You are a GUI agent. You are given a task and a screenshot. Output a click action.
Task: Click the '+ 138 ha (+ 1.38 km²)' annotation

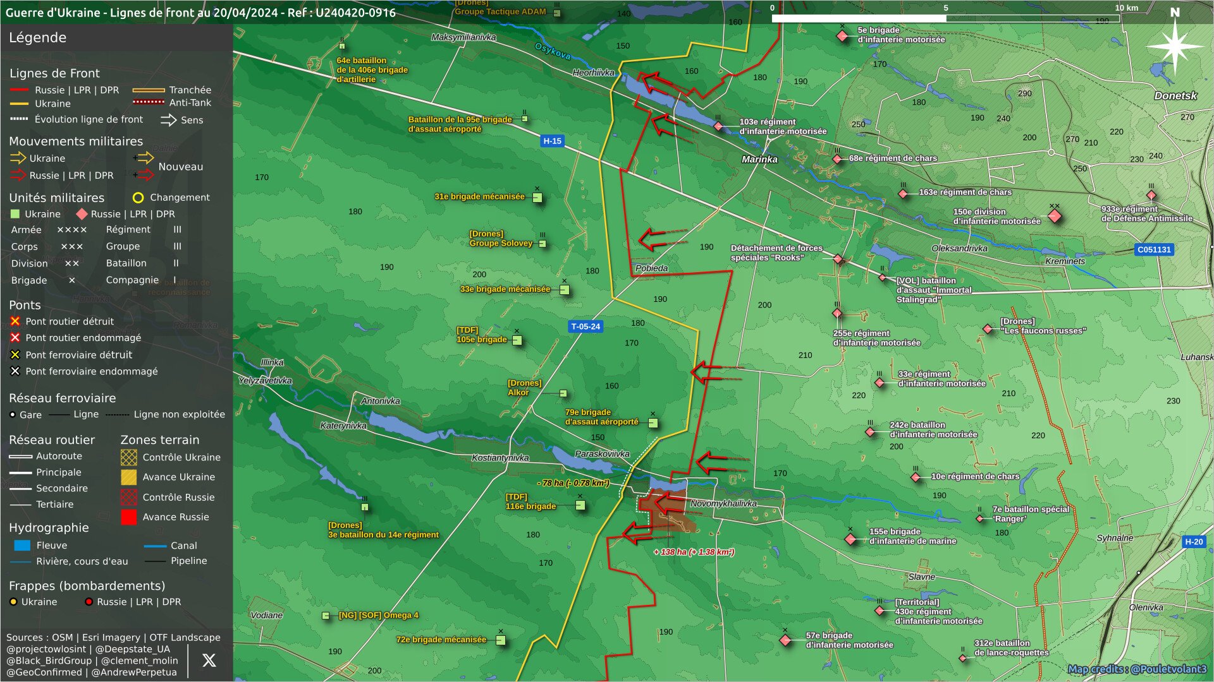point(694,552)
